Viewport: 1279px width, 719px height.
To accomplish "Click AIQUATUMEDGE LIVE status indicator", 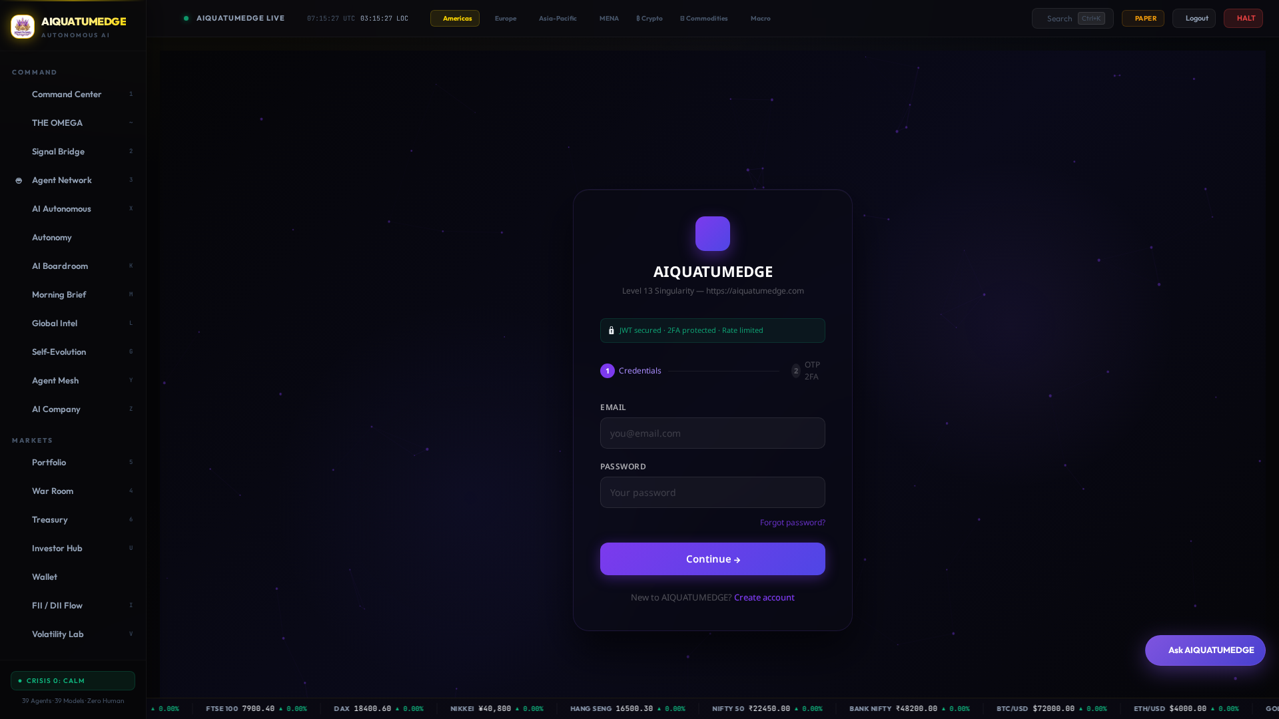I will 234,19.
